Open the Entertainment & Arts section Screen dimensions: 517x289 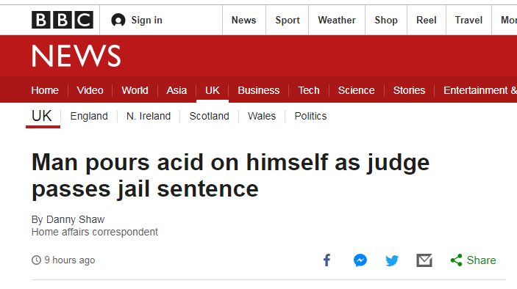coord(480,90)
